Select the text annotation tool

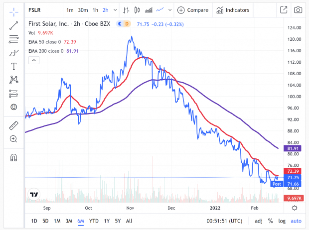click(14, 66)
